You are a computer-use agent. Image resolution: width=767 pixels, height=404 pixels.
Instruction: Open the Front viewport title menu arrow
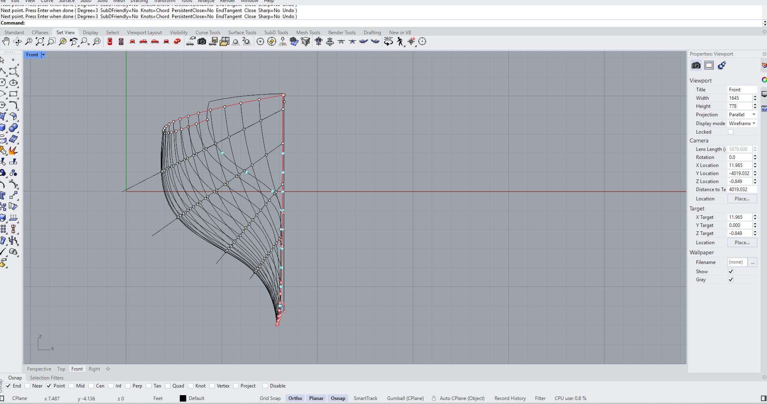[43, 55]
